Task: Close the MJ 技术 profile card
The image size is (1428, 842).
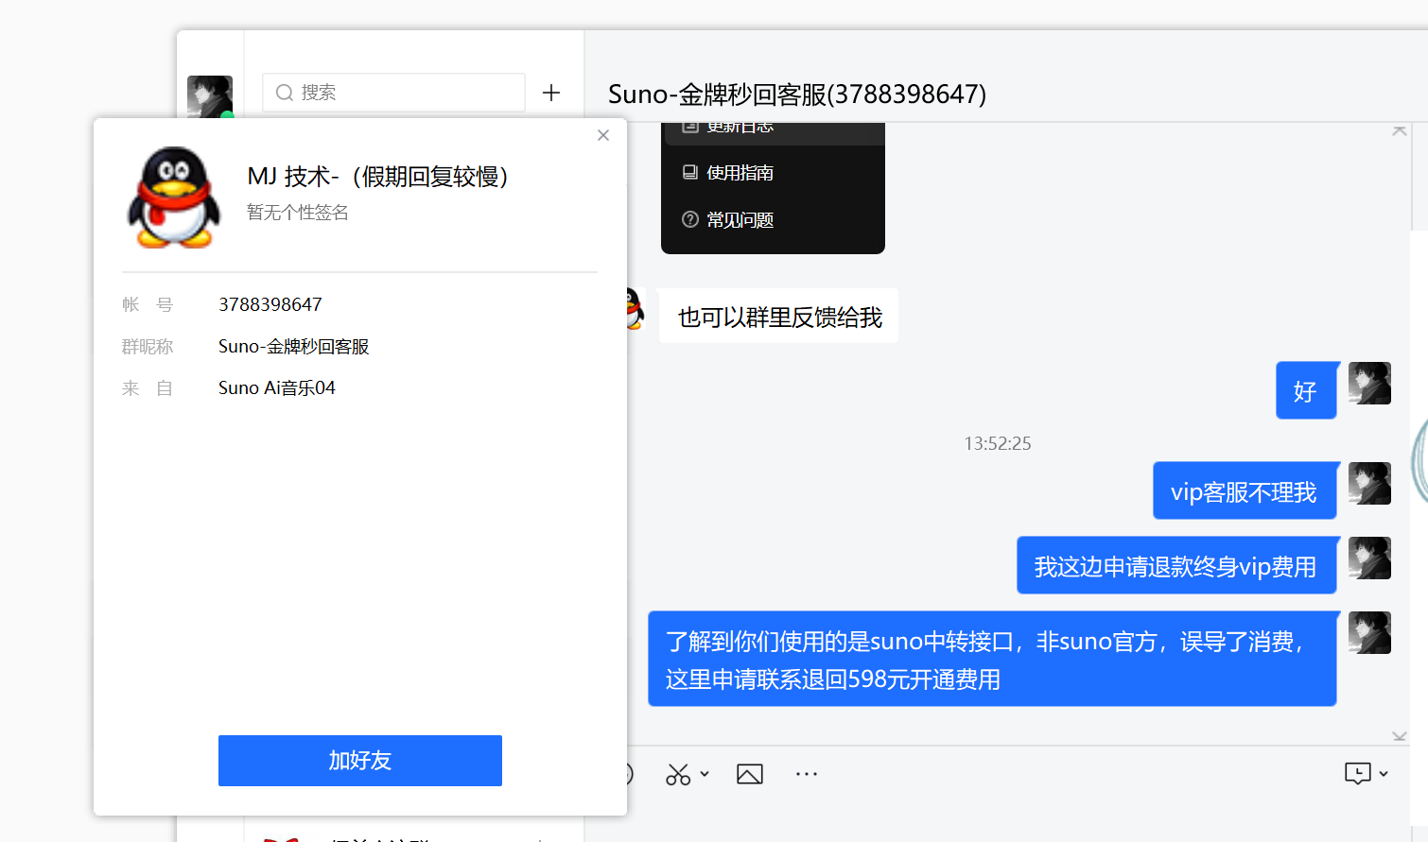Action: point(603,135)
